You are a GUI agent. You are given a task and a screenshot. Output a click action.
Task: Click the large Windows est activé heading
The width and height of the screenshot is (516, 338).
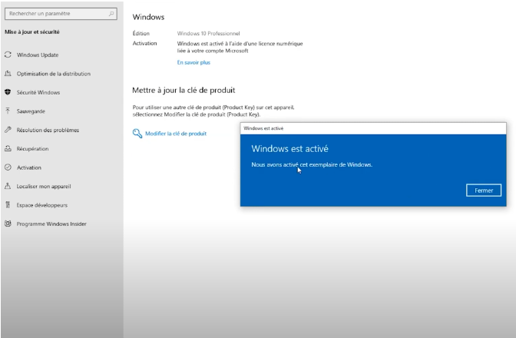pos(289,149)
